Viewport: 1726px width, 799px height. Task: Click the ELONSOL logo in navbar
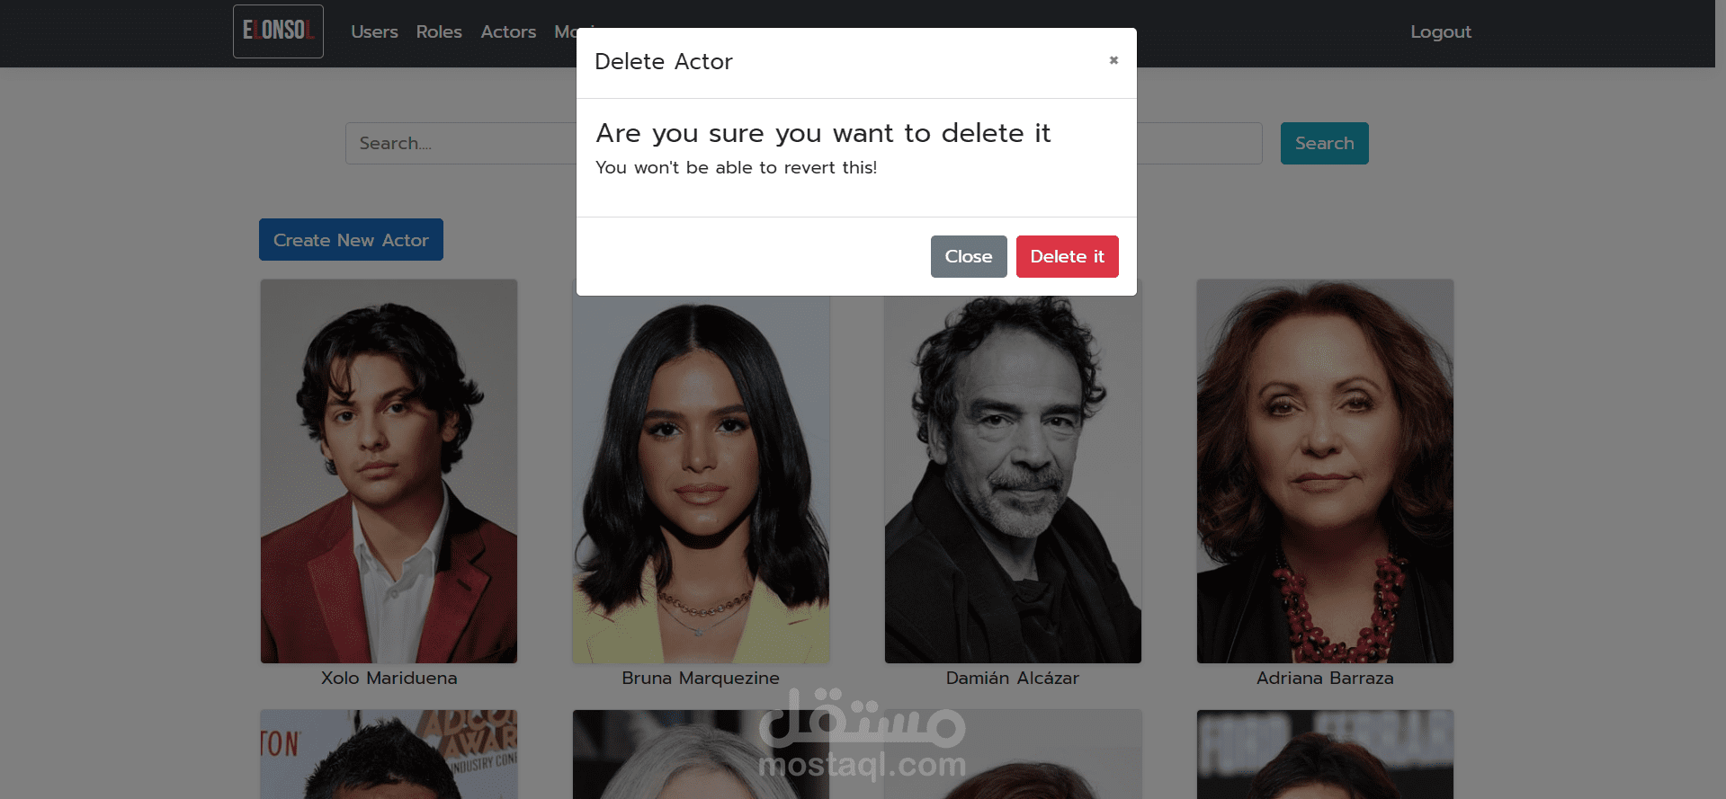(278, 31)
